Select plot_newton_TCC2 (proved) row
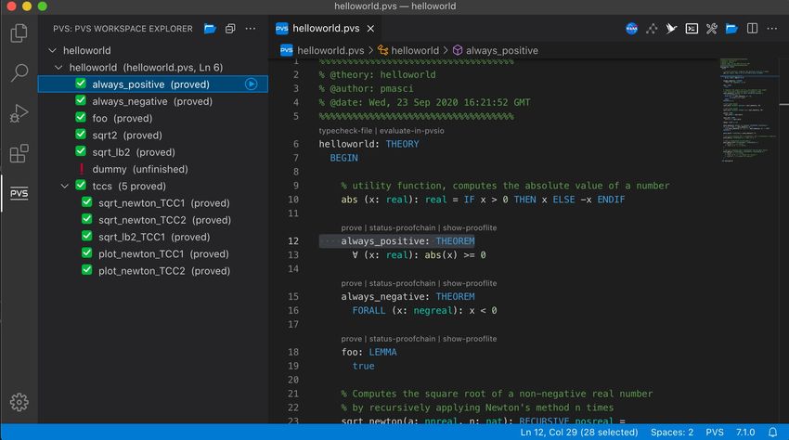The image size is (789, 440). pos(153,271)
